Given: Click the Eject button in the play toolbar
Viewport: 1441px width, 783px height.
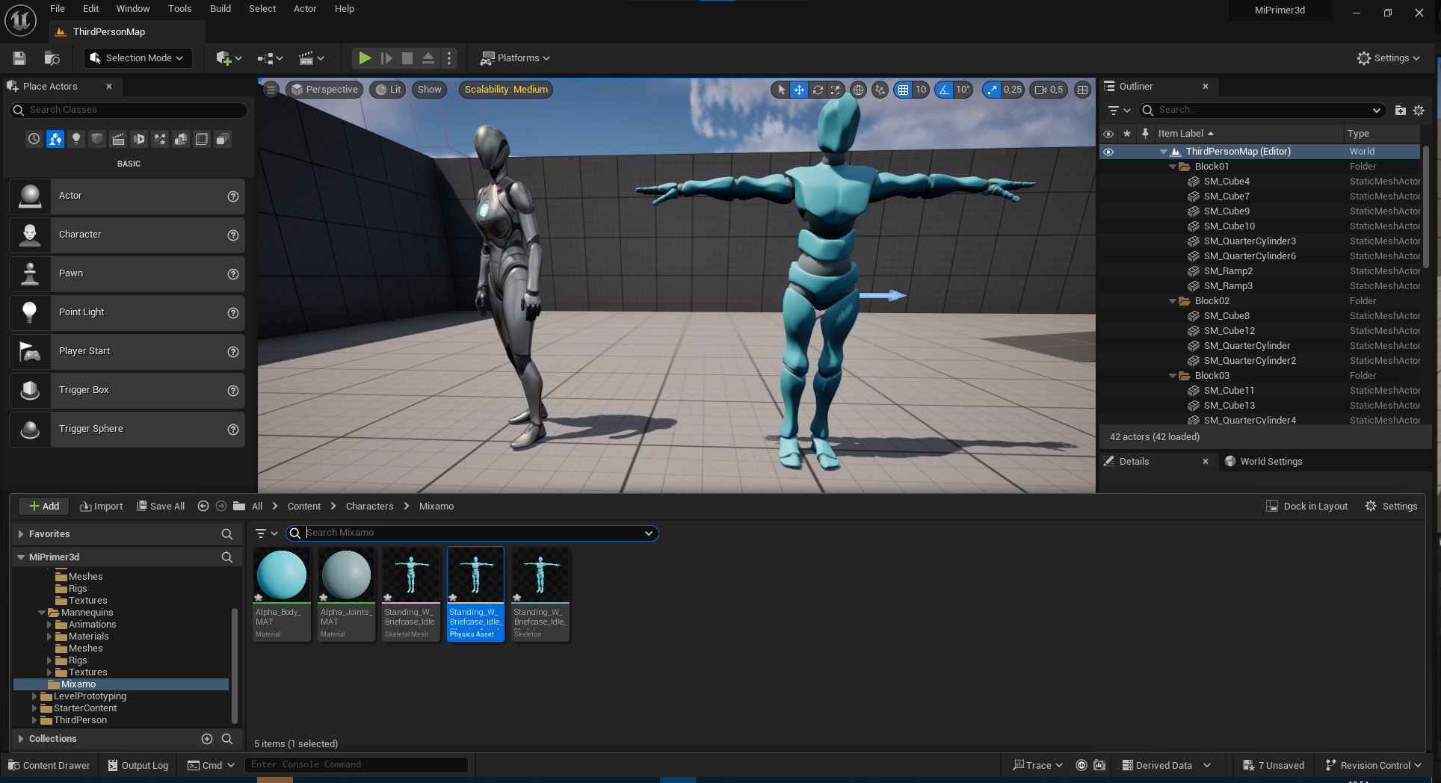Looking at the screenshot, I should [x=428, y=58].
